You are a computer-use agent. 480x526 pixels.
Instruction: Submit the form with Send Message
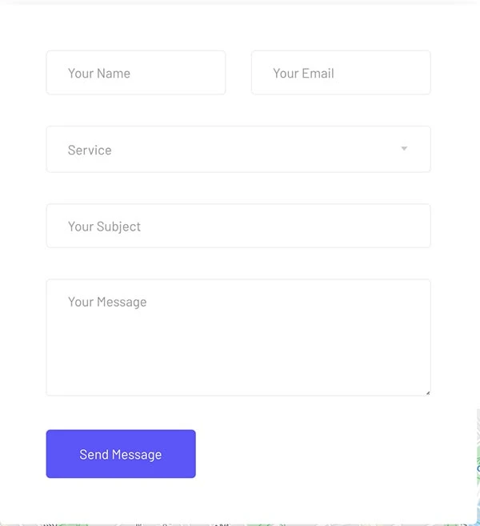tap(121, 454)
